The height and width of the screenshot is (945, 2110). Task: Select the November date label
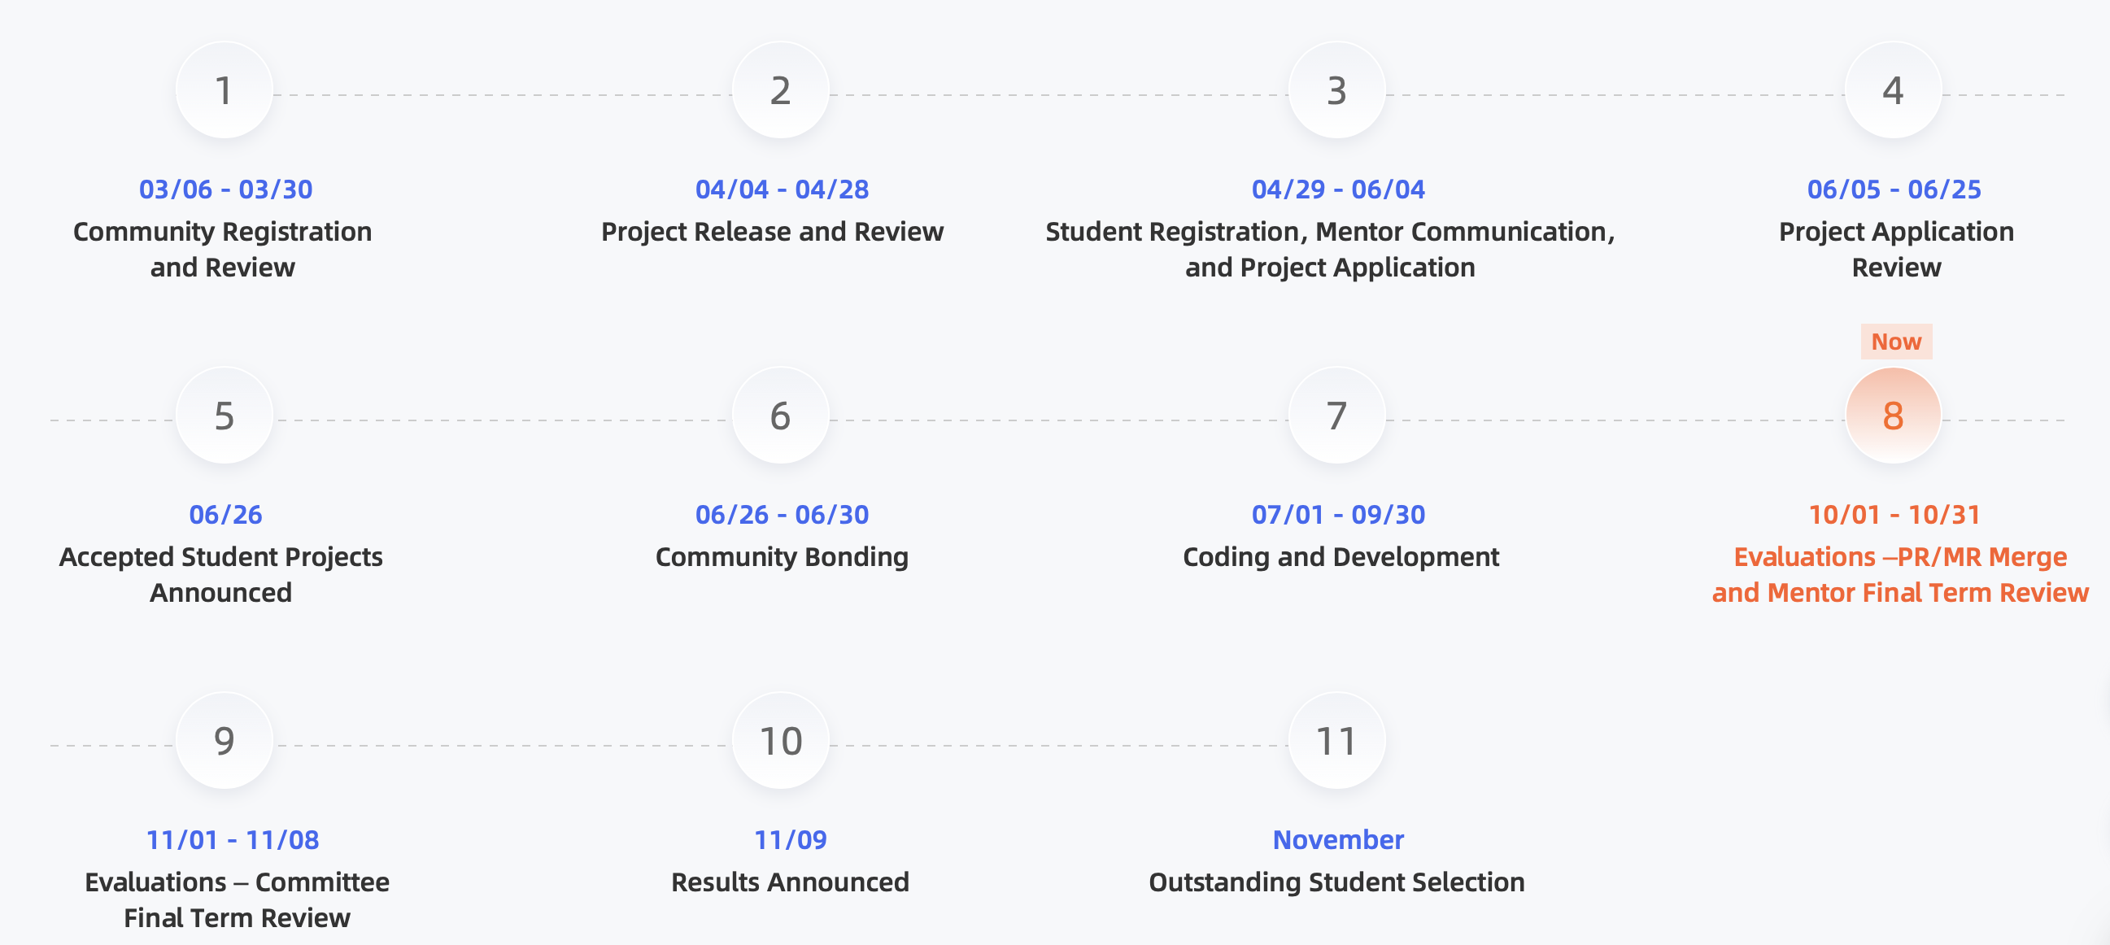1337,839
